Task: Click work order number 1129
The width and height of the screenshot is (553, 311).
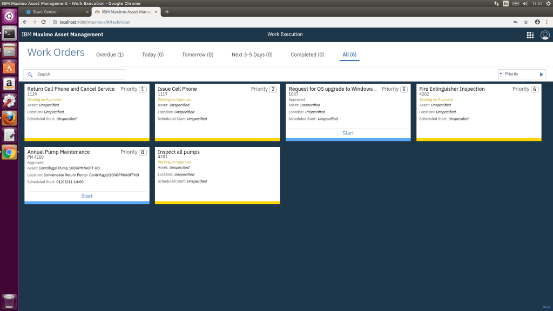Action: [32, 94]
